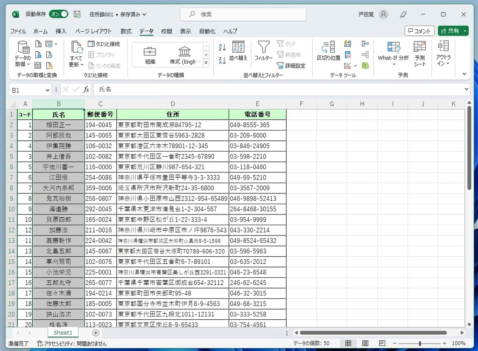Click the header cell 電話番号

(x=257, y=115)
